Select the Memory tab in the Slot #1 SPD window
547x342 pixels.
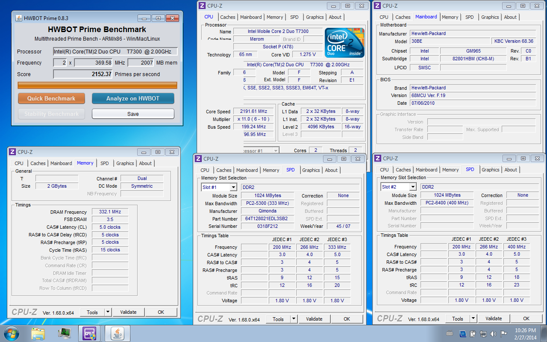271,170
